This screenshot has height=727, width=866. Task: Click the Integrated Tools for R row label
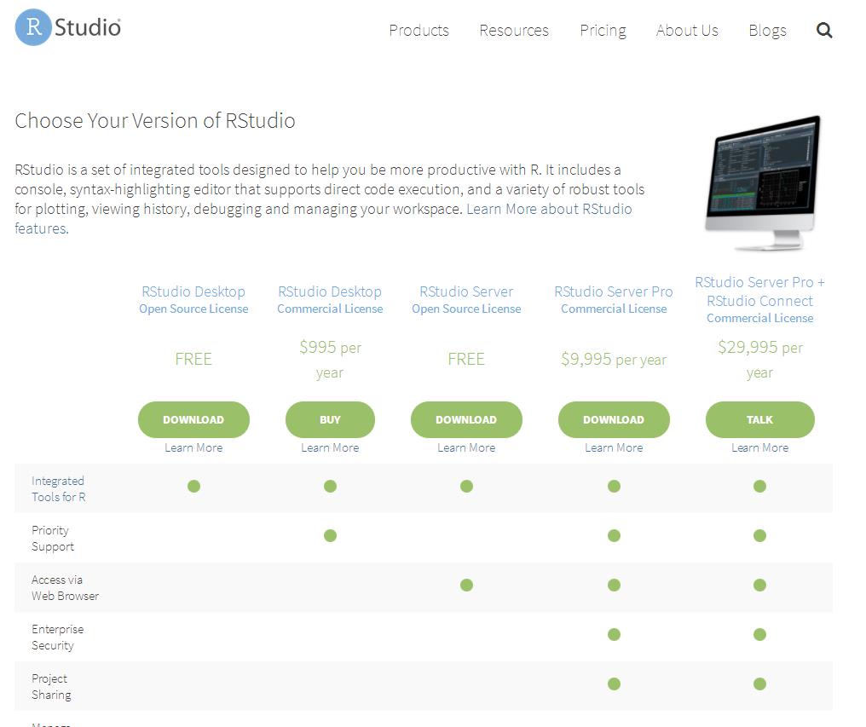tap(58, 489)
